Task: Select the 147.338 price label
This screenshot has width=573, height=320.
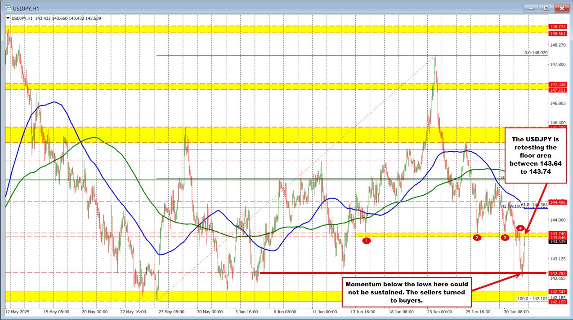Action: [x=558, y=85]
